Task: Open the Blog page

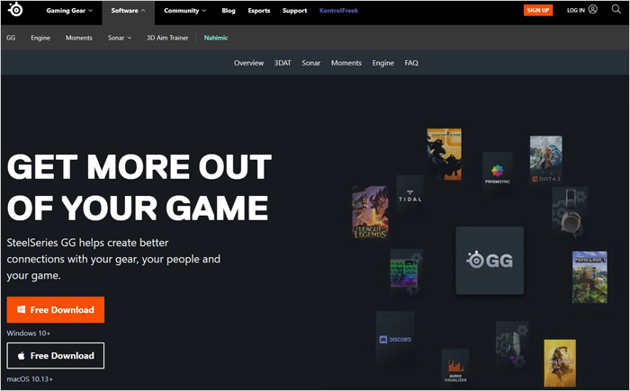Action: click(229, 11)
